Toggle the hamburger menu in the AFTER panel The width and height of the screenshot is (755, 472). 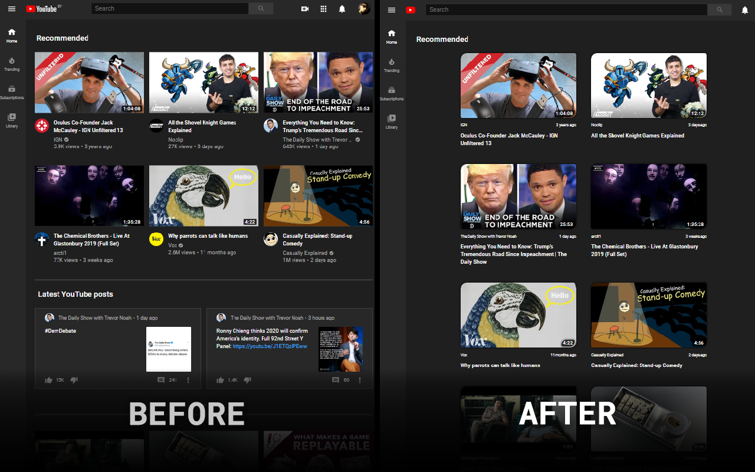392,10
